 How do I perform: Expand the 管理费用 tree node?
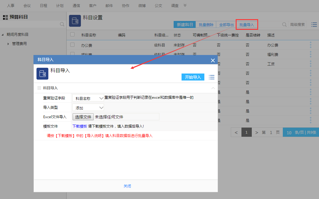point(8,44)
